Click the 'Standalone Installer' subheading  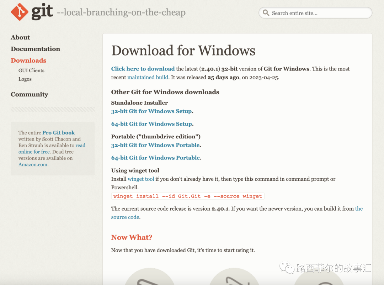139,103
